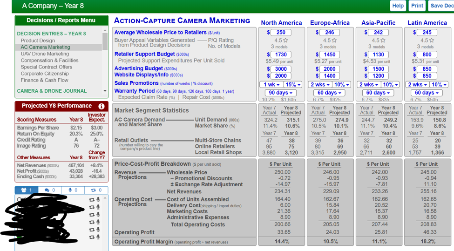
Task: Open Europe-Africa 10% discount dropdown
Action: [x=342, y=85]
